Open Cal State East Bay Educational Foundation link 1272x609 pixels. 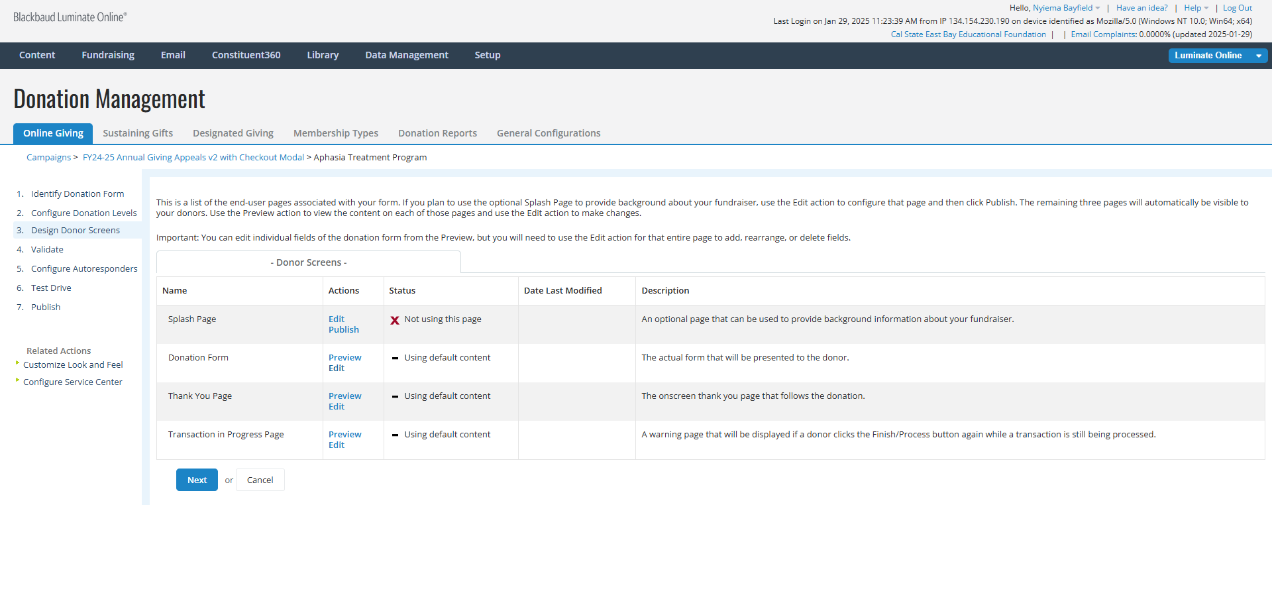click(x=969, y=34)
